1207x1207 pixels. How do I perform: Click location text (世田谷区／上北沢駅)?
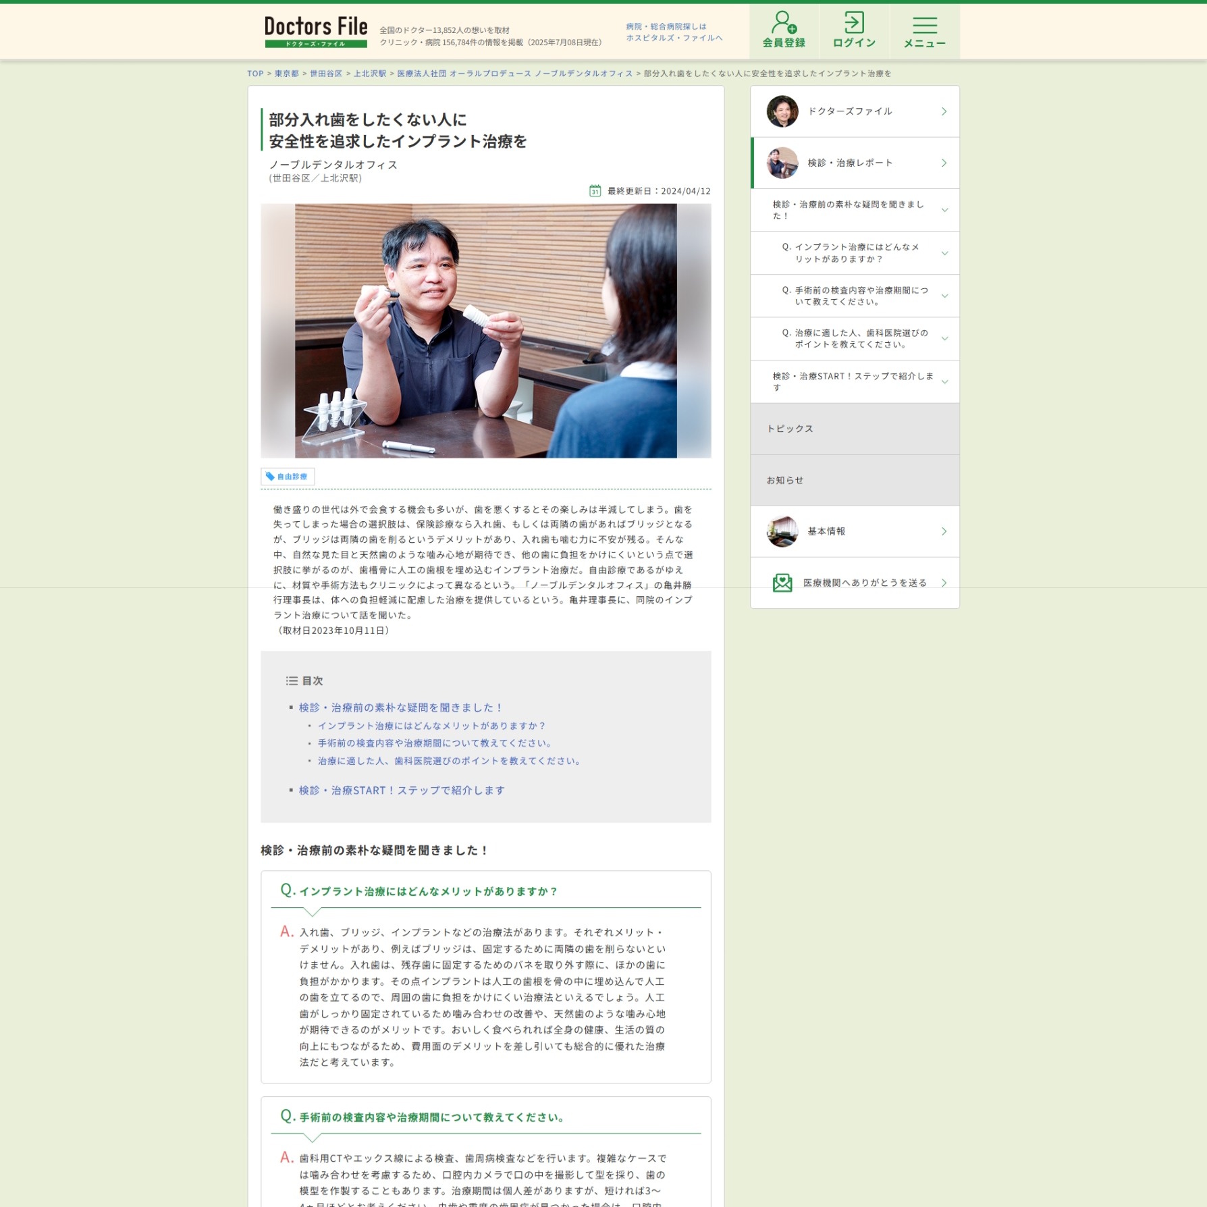pyautogui.click(x=315, y=178)
